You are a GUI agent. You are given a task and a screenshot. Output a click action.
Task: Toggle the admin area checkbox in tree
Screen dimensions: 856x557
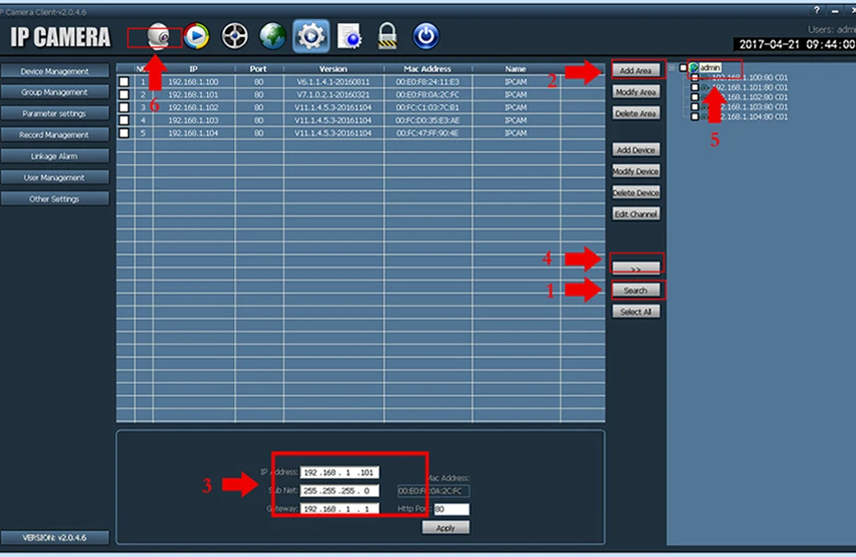684,68
